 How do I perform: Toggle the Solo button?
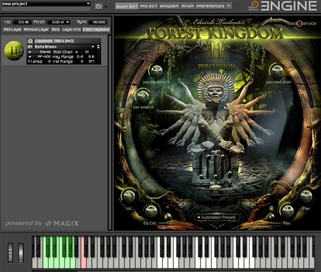56,30
